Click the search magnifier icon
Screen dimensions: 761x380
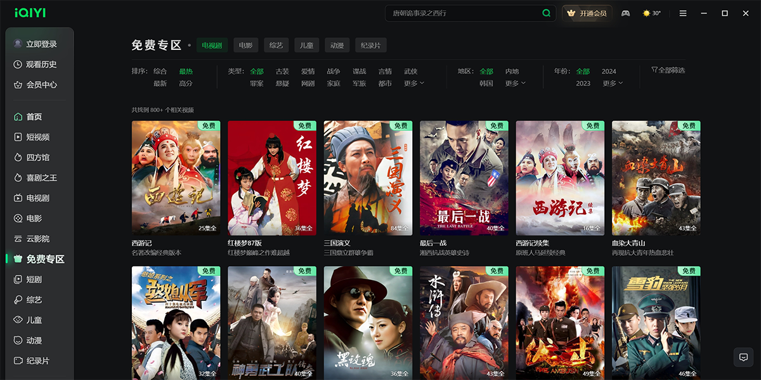point(546,13)
